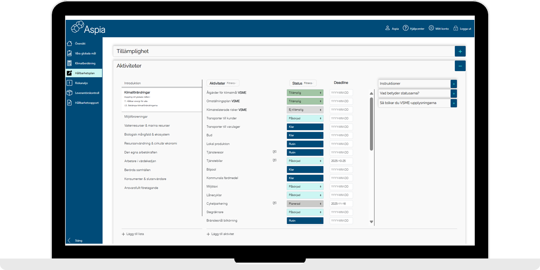Select Miljöföroreningar in the topic list
540x270 pixels.
coord(135,117)
